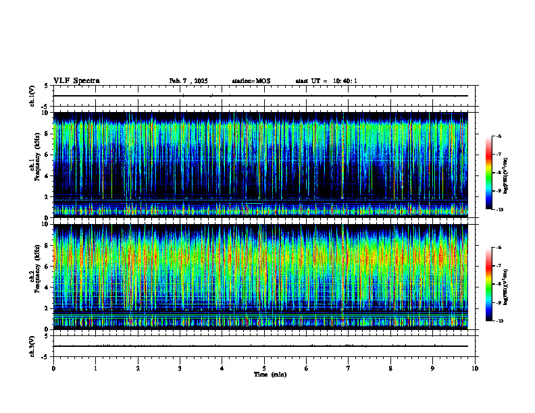Click the ch.1 color scale bar
This screenshot has height=413, width=535.
[x=489, y=173]
